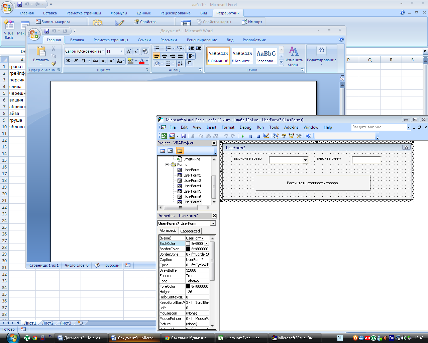Click the Find binoculars icon in VBA toolbar
This screenshot has width=428, height=343.
216,136
